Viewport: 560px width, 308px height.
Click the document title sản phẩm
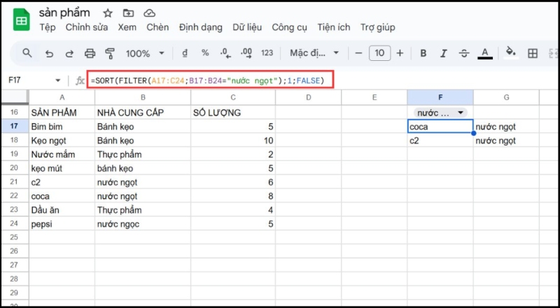pos(64,13)
